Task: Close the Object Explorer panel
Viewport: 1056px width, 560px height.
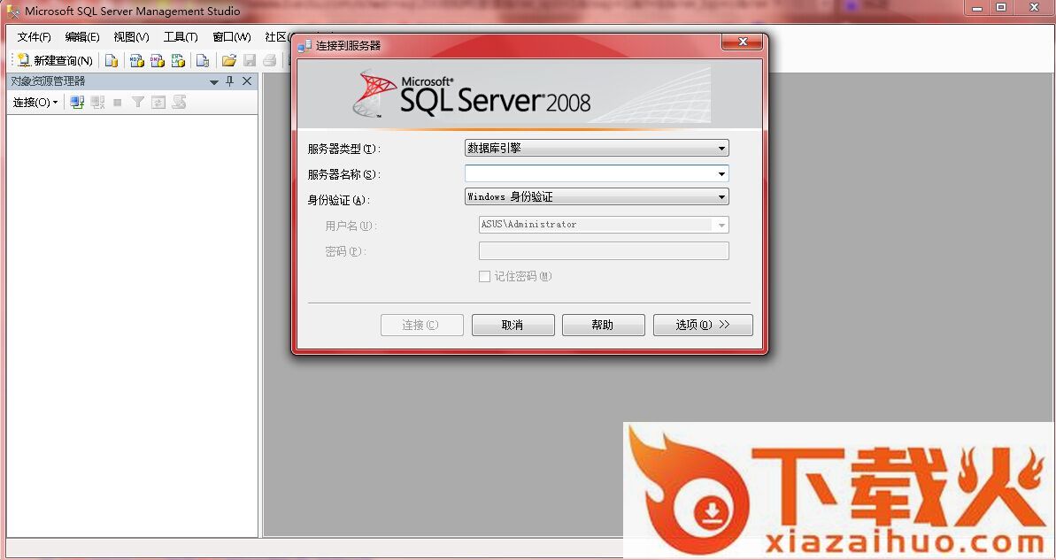Action: point(247,81)
